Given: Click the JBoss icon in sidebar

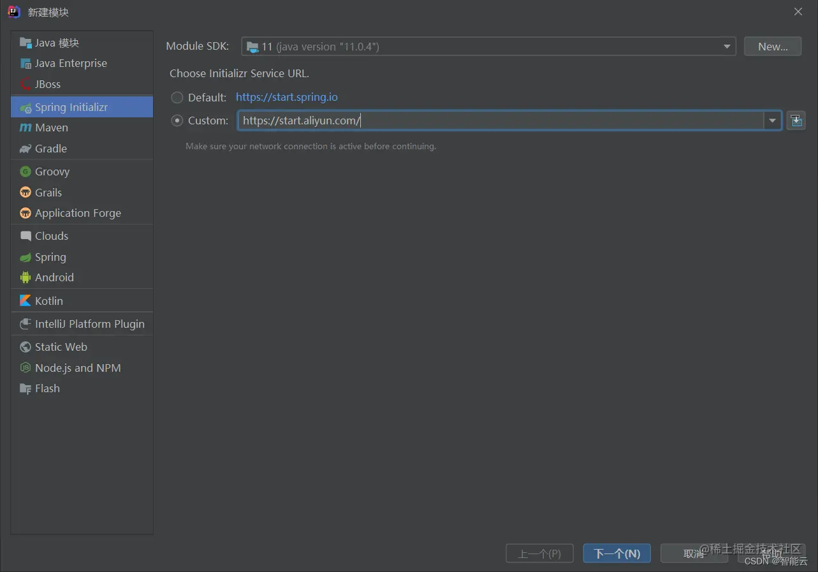Looking at the screenshot, I should 26,84.
